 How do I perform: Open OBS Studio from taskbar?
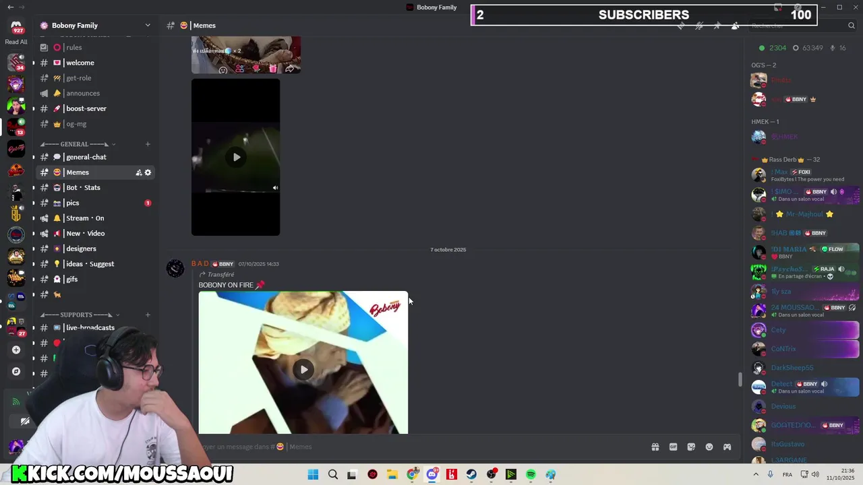(492, 475)
